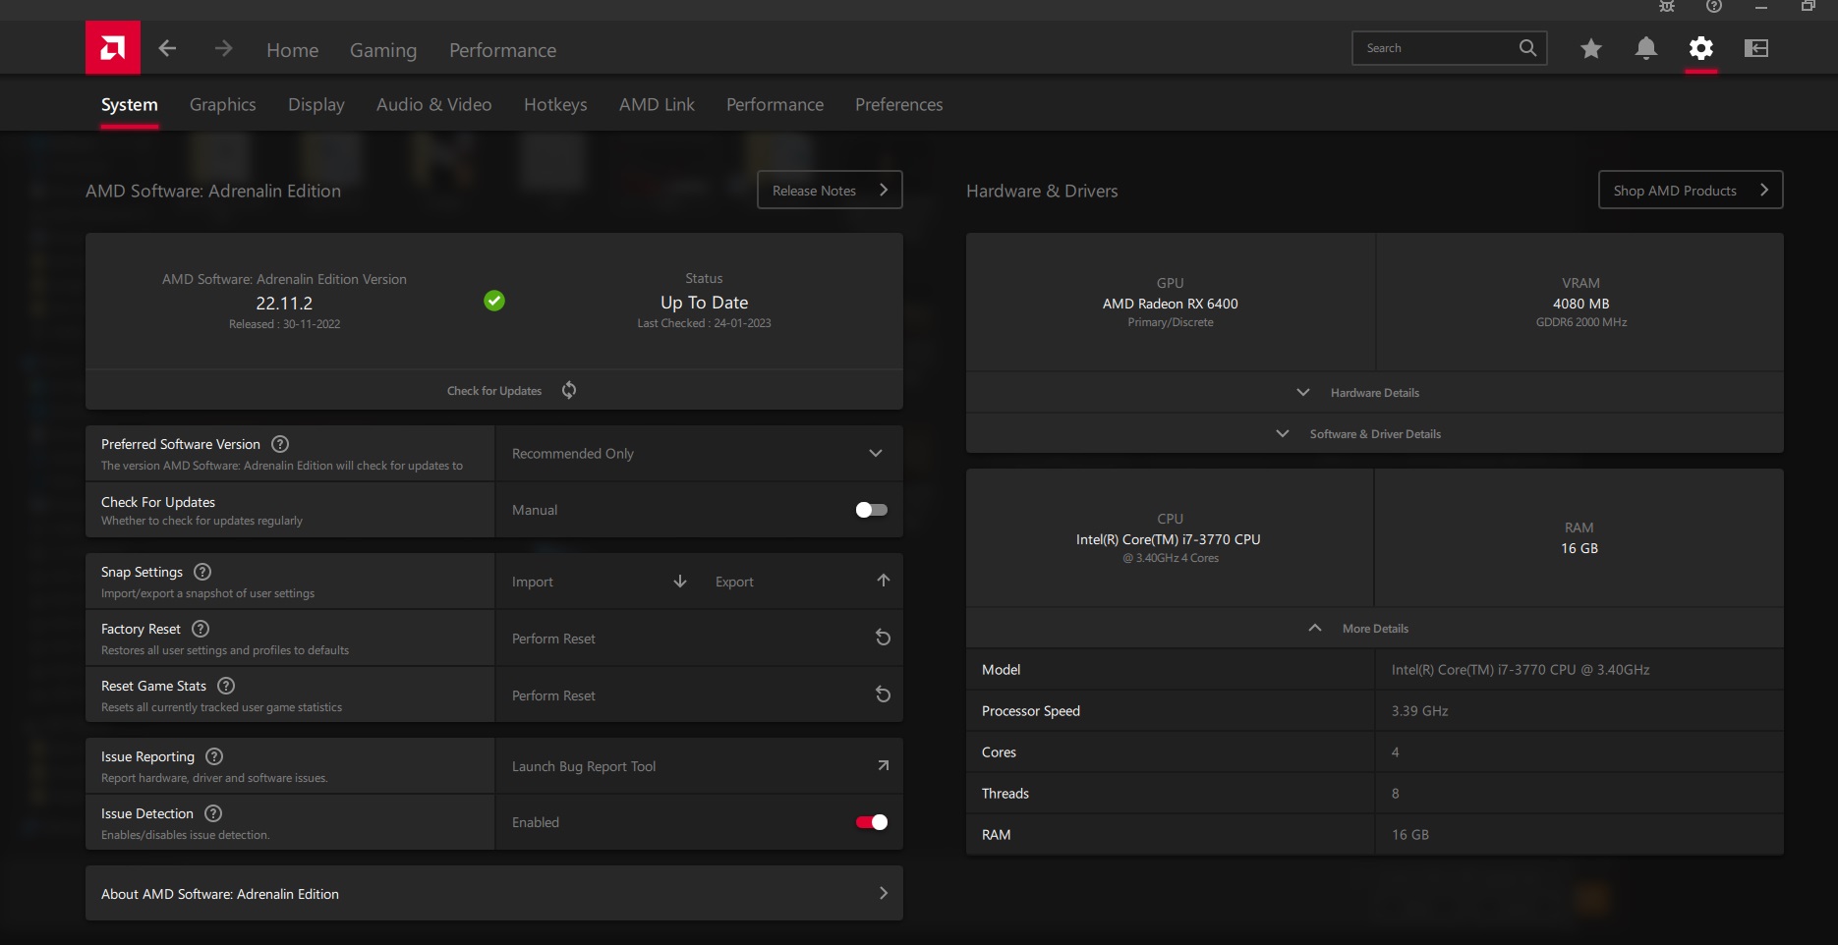Click the Model value Intel(R) Core(TM) i7-3770 CPU @ 3.40GHz
Image resolution: width=1838 pixels, height=945 pixels.
click(1521, 669)
